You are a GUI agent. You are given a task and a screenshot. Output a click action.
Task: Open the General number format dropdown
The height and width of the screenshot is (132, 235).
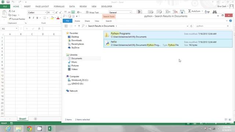click(x=130, y=12)
